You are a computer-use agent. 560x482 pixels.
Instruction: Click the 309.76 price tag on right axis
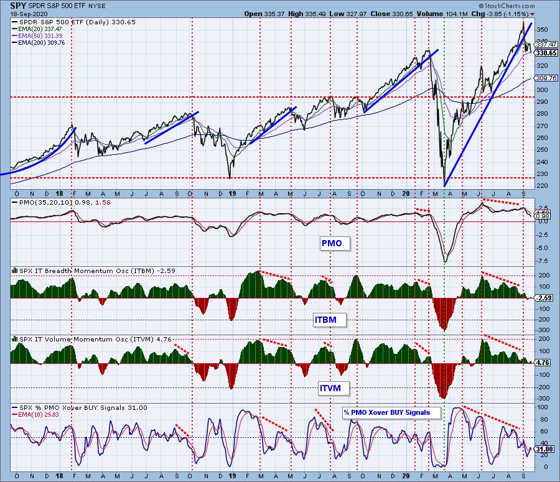tap(546, 78)
